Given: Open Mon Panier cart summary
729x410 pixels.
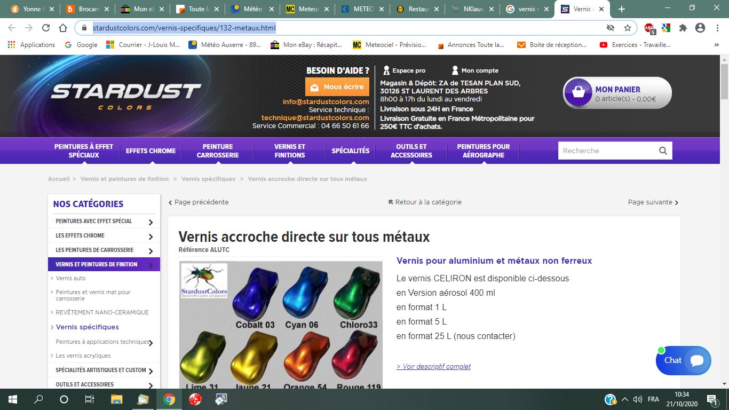Looking at the screenshot, I should click(x=617, y=93).
